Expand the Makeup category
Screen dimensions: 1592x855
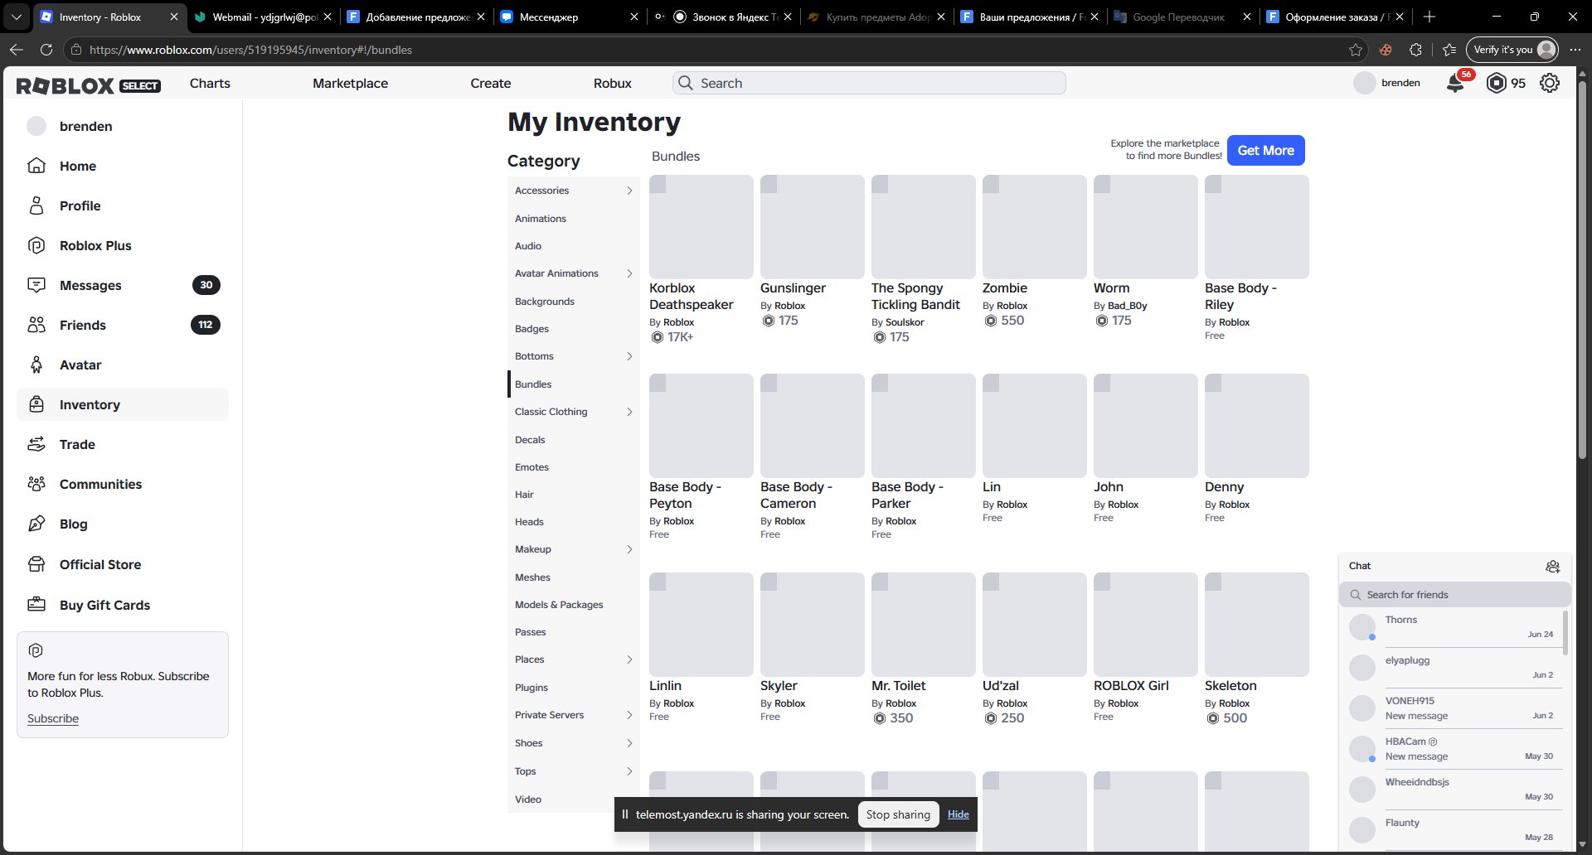point(629,549)
